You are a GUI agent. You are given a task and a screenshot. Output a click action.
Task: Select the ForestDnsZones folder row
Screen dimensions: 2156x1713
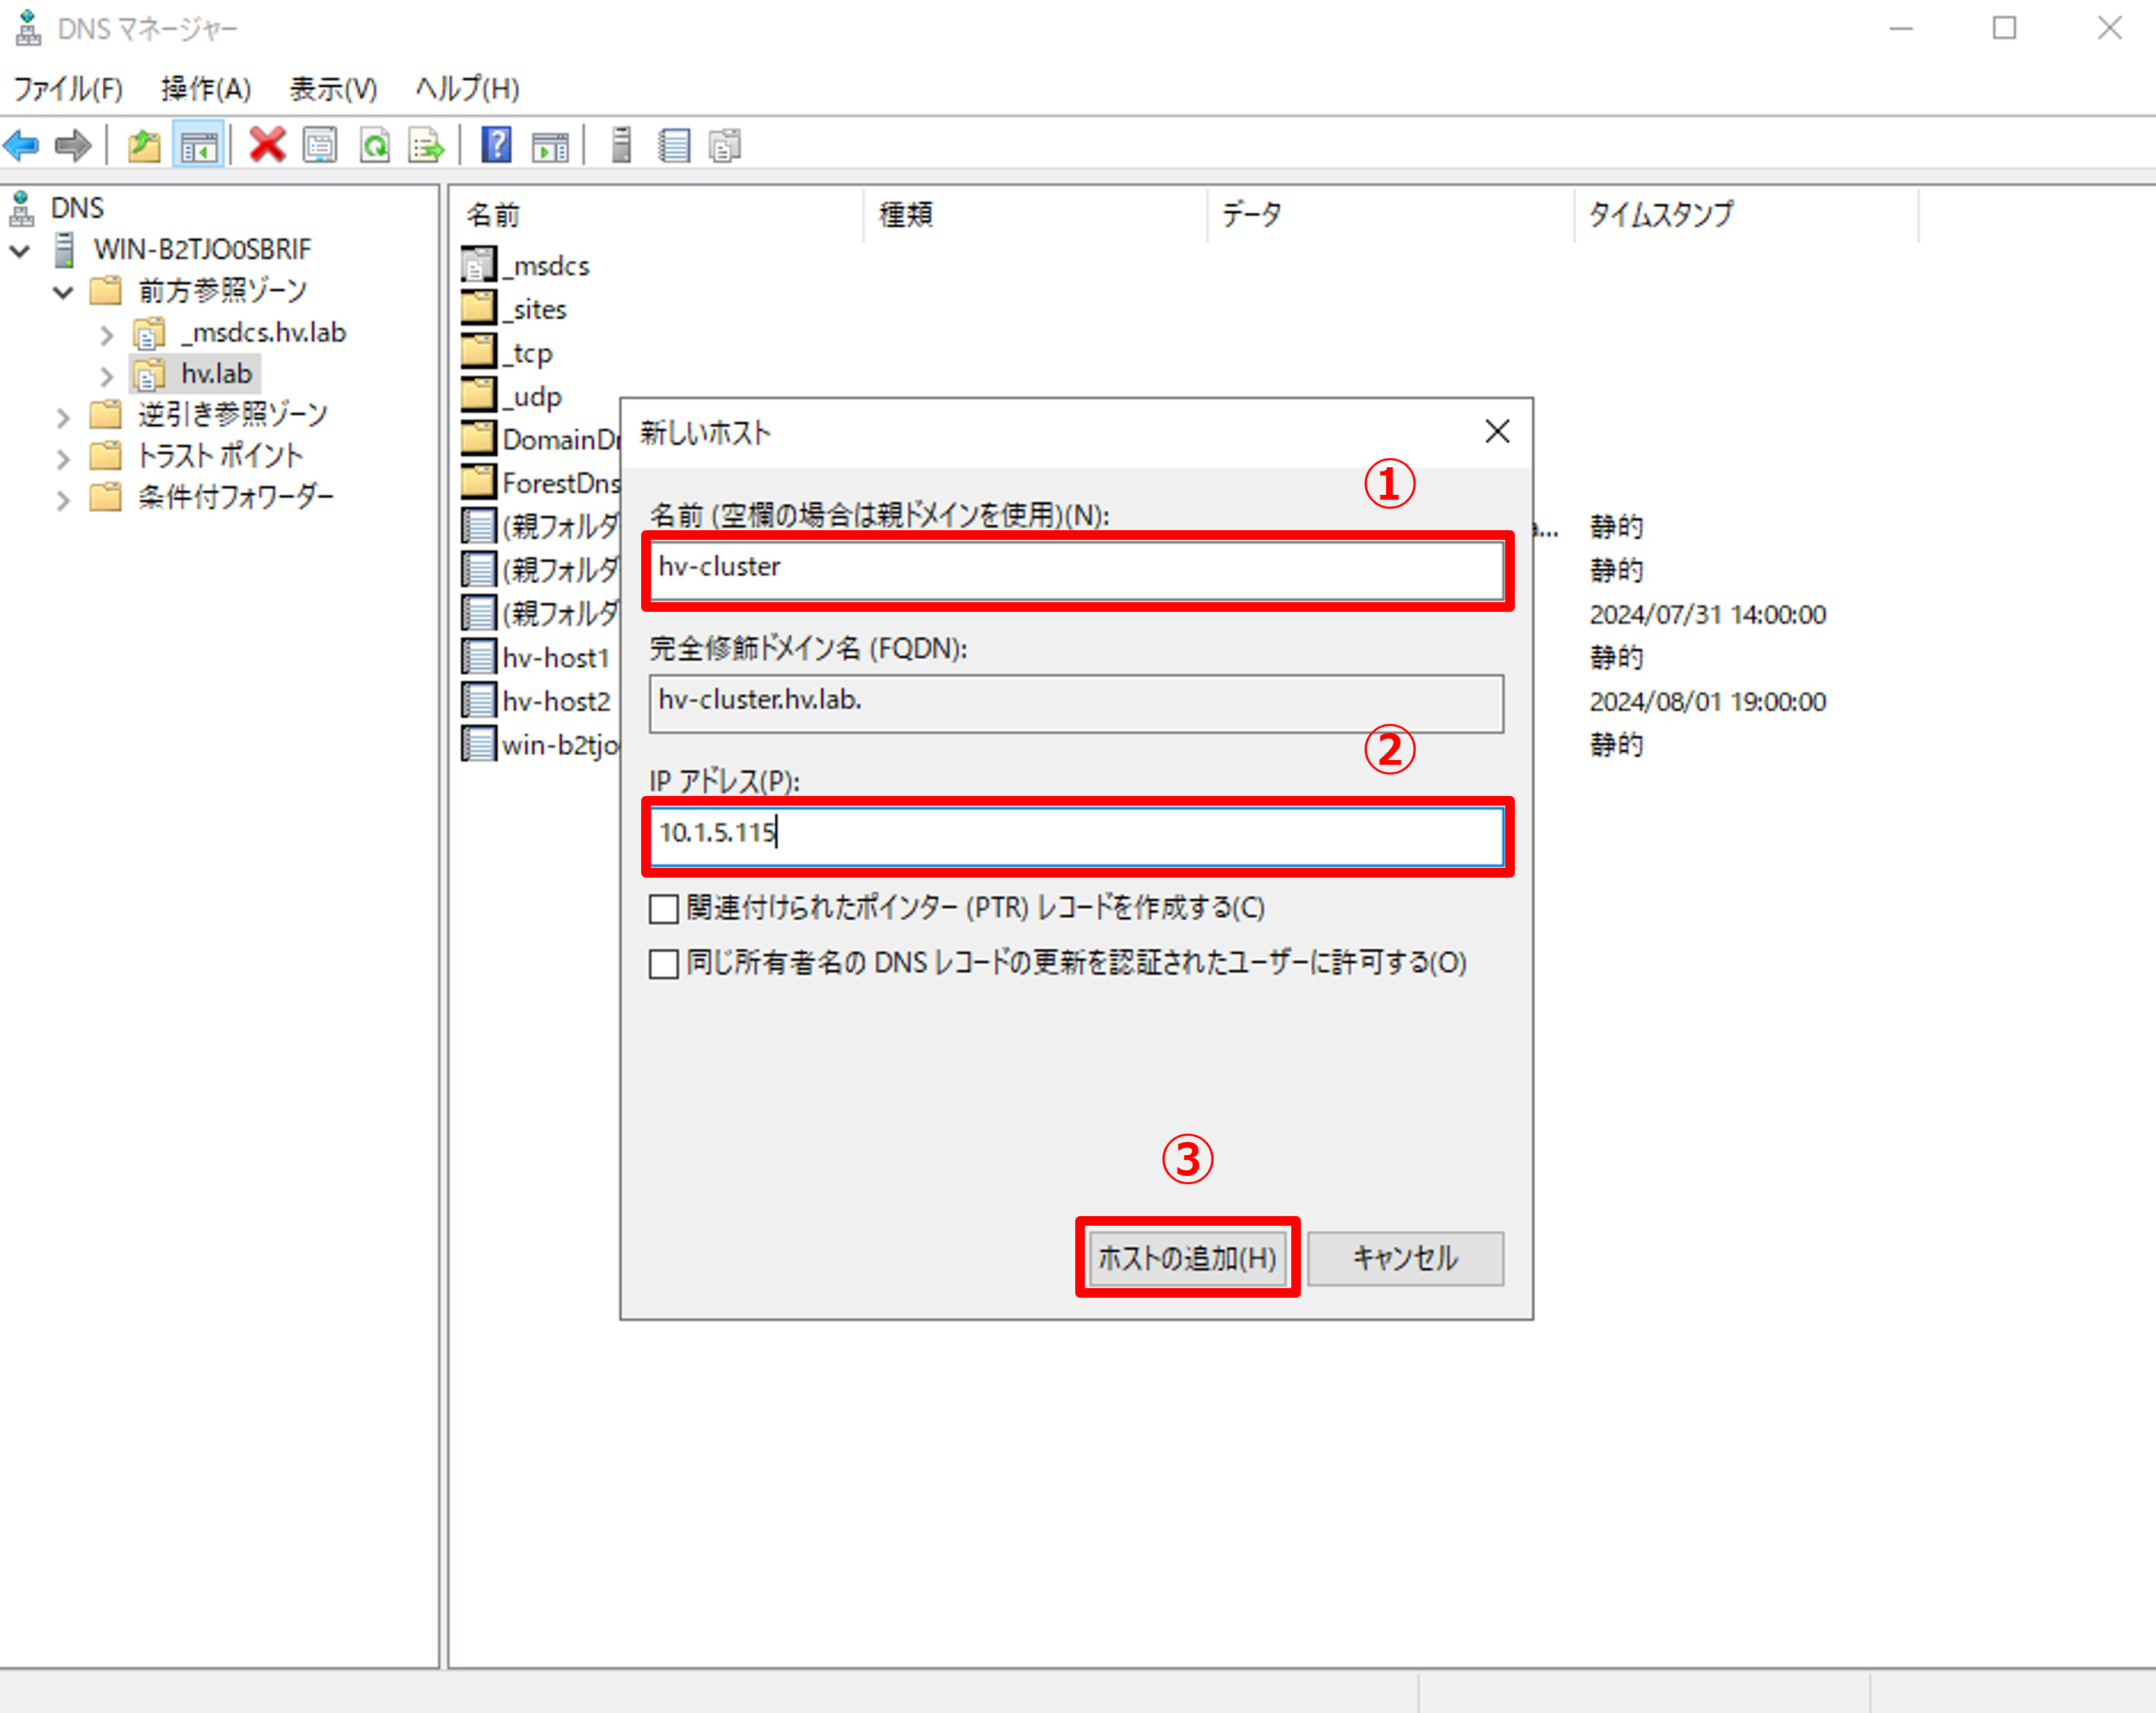[541, 484]
